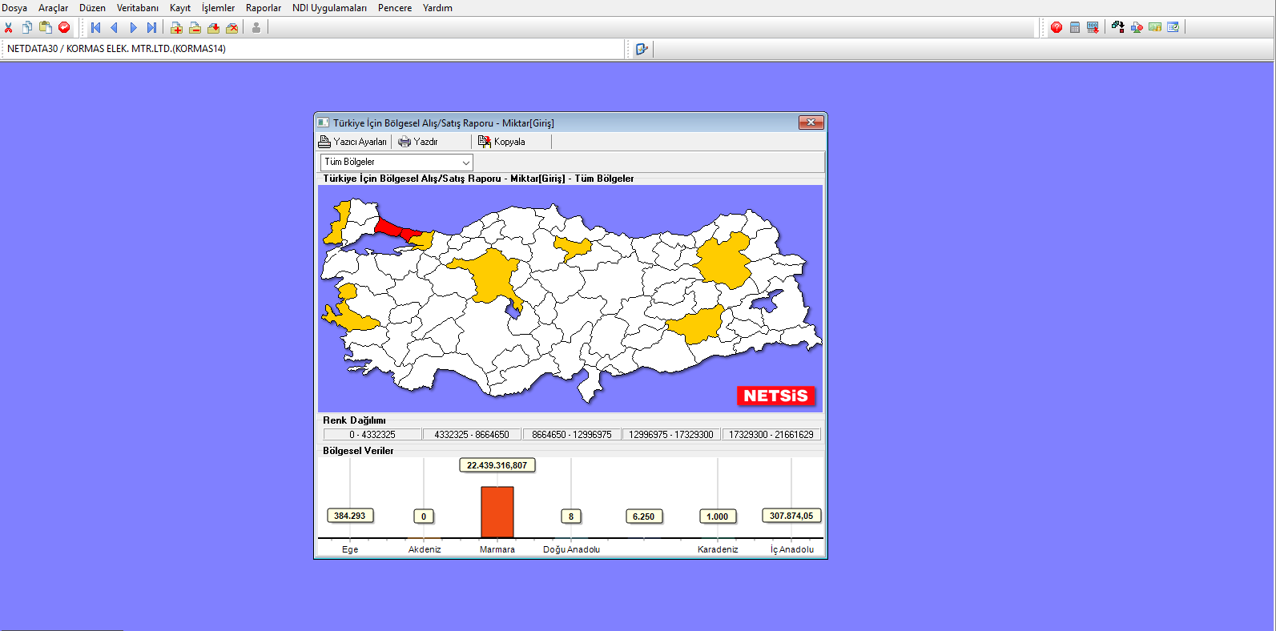Open the Kayıt menu
Image resolution: width=1276 pixels, height=631 pixels.
coord(180,8)
